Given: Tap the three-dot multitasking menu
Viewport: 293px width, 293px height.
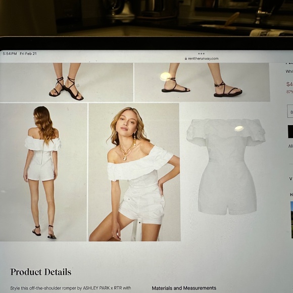Looking at the screenshot, I should click(x=201, y=54).
